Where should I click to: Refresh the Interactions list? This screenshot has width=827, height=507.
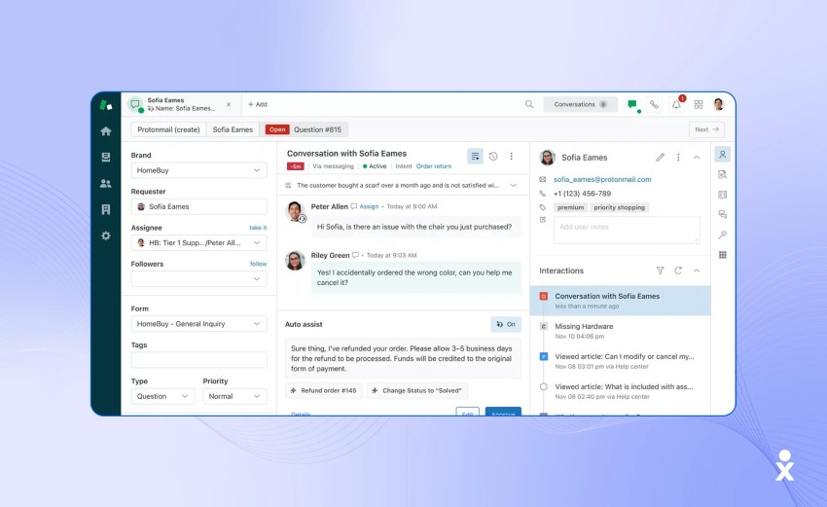click(x=678, y=271)
